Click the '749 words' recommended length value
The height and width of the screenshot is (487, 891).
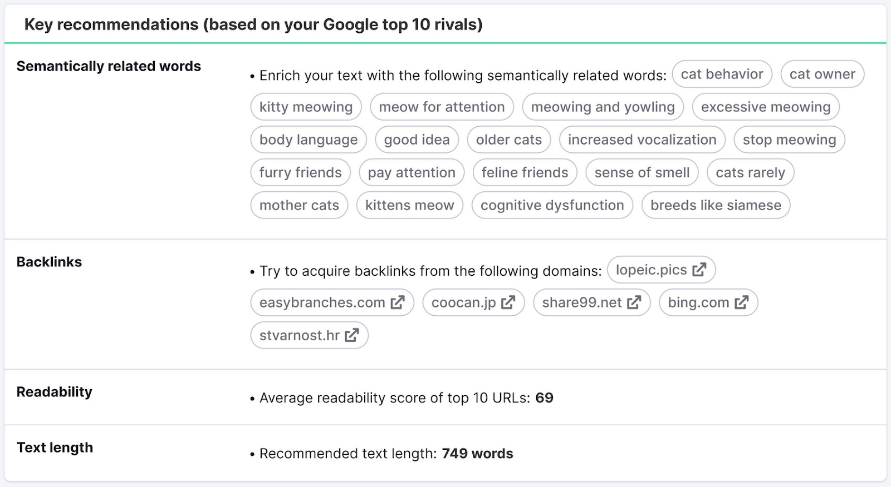(x=477, y=454)
